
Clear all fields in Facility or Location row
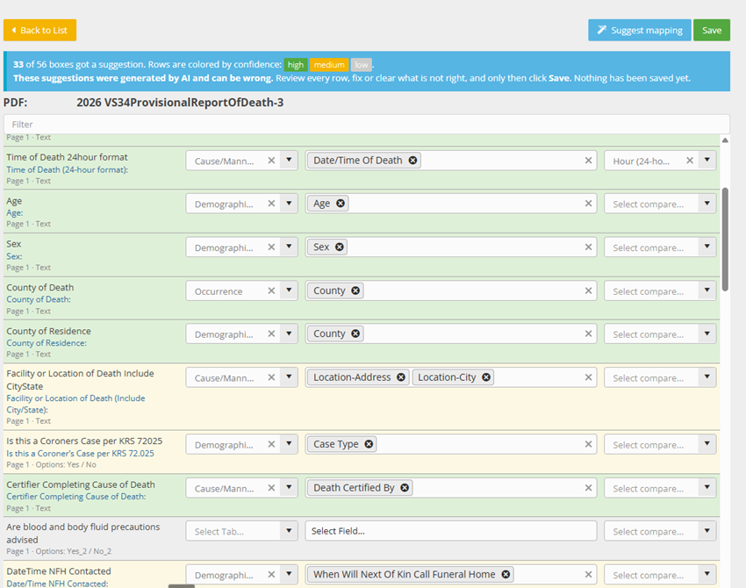click(589, 377)
